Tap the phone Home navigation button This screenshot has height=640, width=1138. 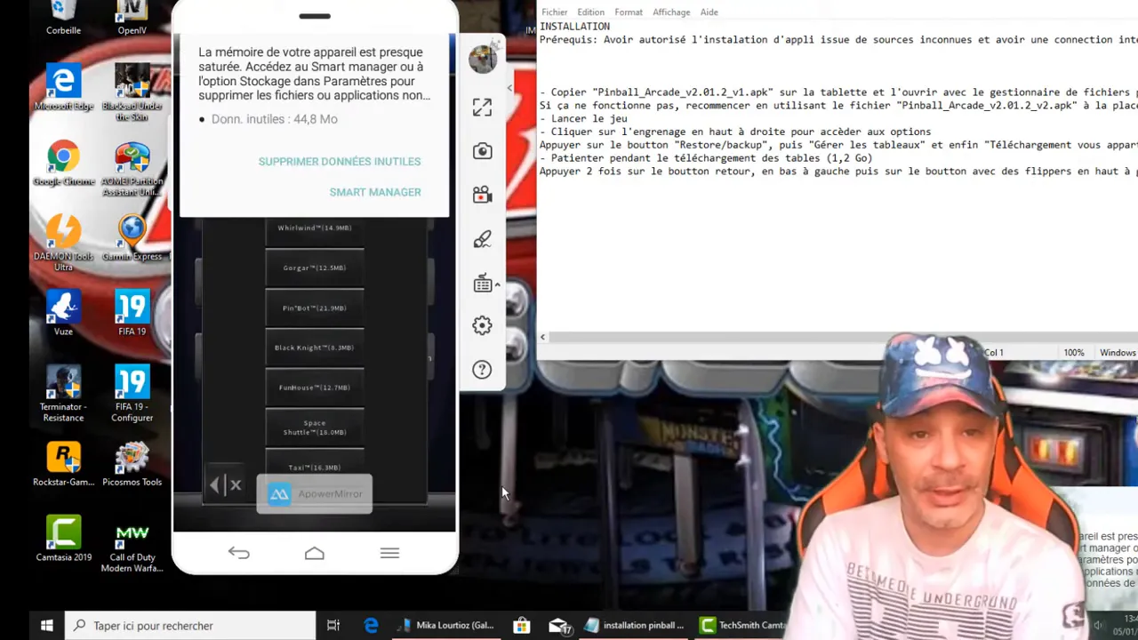click(314, 553)
